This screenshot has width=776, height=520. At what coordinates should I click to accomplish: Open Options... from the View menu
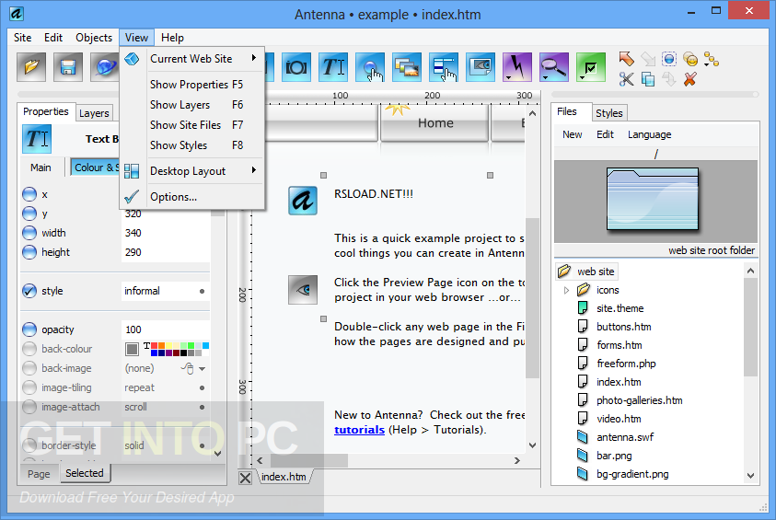coord(192,197)
